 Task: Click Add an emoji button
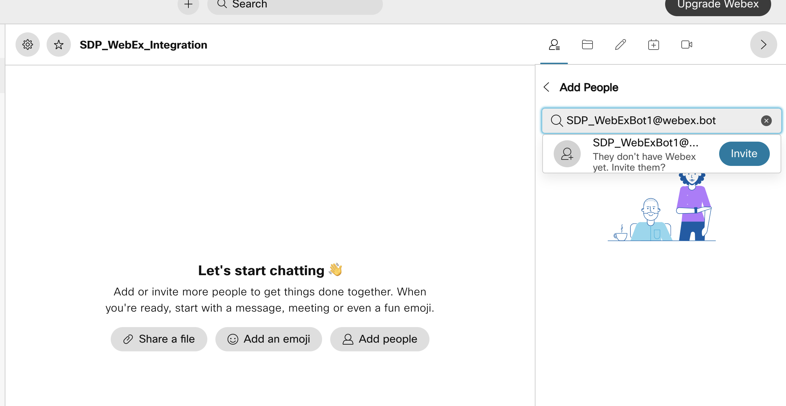268,339
